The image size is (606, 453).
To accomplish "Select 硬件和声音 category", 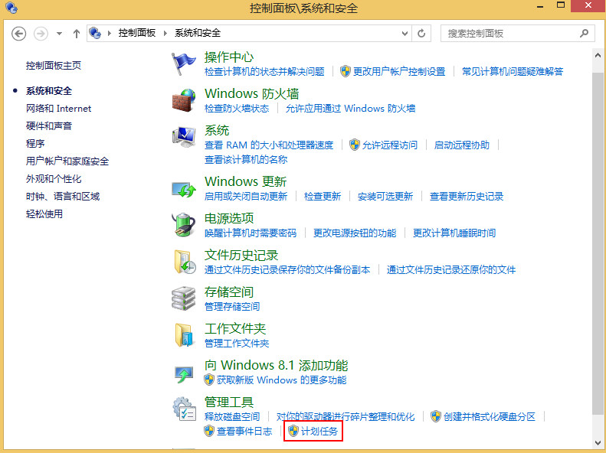I will click(49, 125).
